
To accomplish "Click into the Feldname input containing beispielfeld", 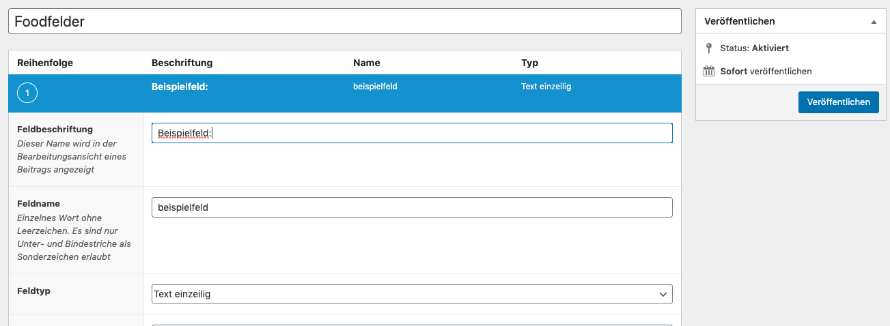I will point(412,207).
